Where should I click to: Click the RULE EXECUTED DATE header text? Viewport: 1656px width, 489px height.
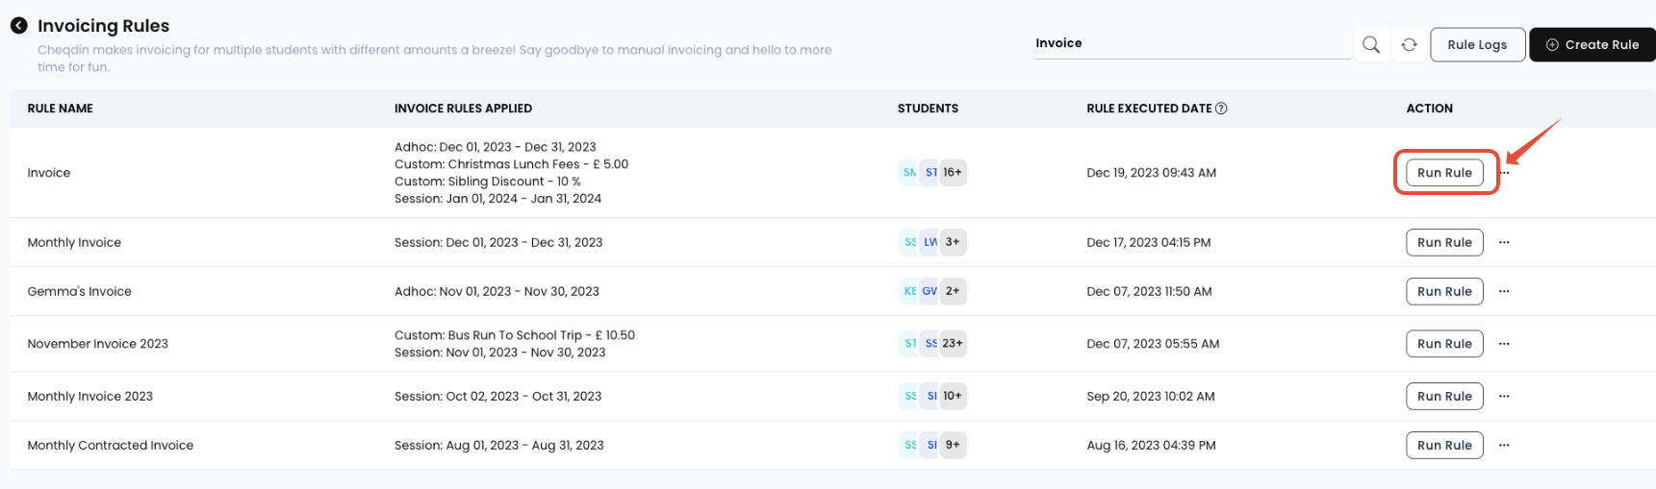1149,109
